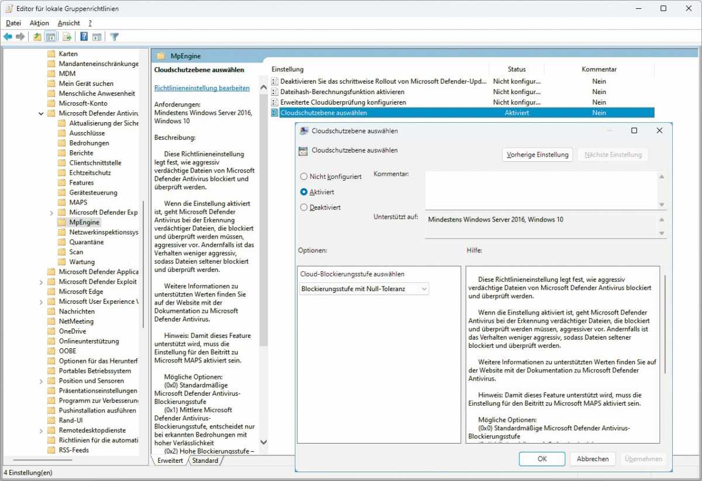Switch to the Standard tab
Image resolution: width=702 pixels, height=481 pixels.
click(x=205, y=461)
